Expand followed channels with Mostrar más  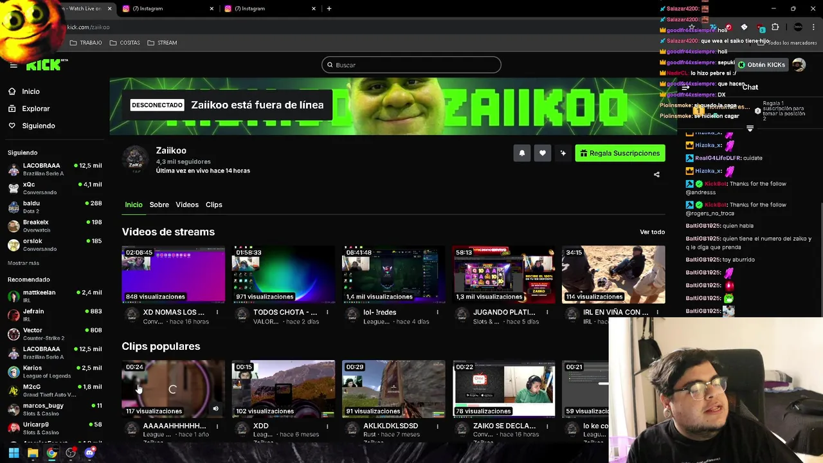click(23, 263)
